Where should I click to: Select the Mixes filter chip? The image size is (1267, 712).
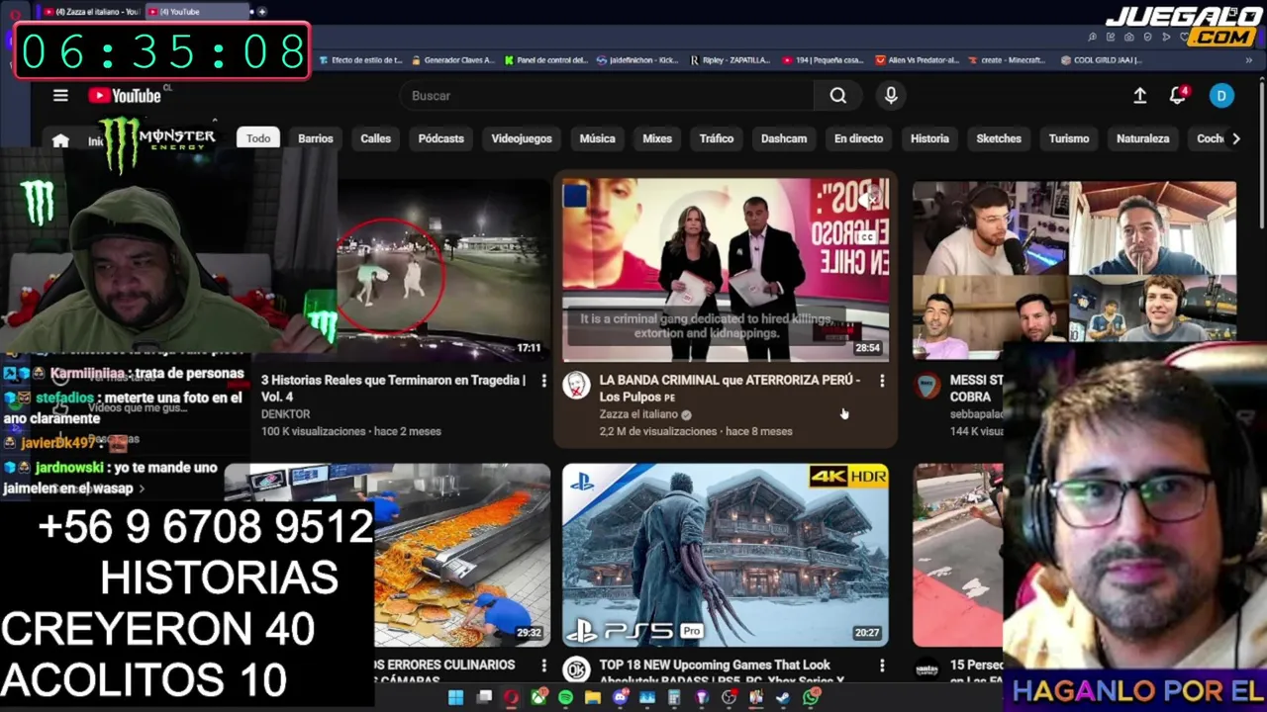tap(657, 138)
